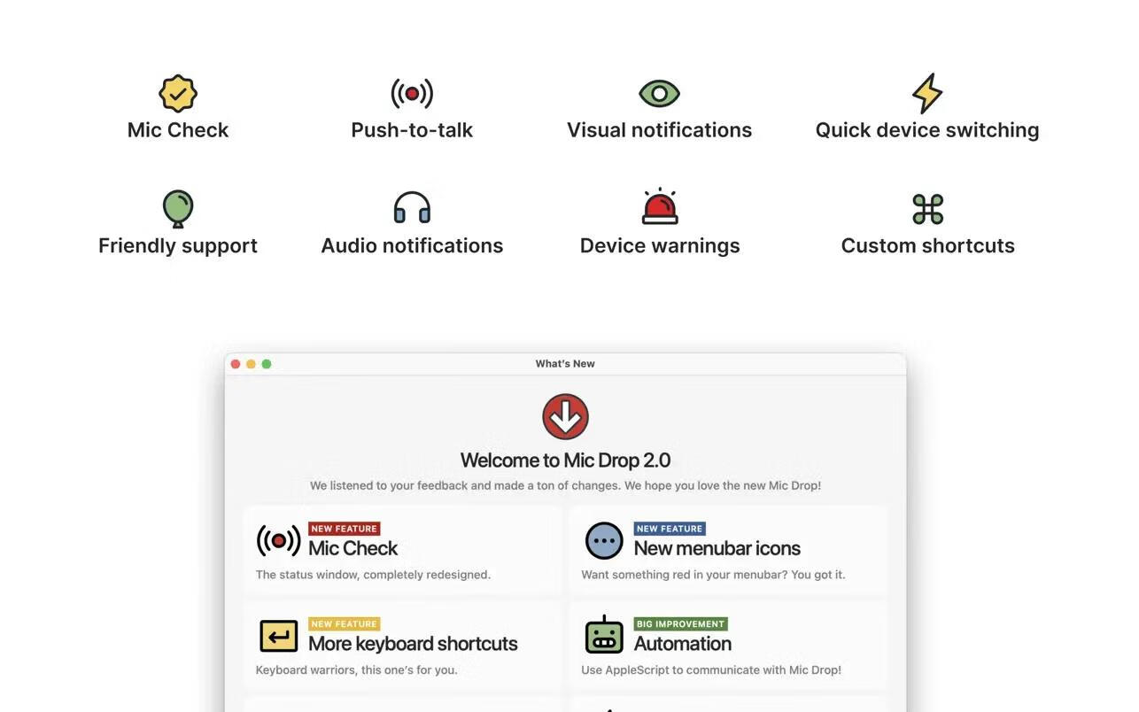Click the command key Custom shortcuts icon

pyautogui.click(x=928, y=209)
